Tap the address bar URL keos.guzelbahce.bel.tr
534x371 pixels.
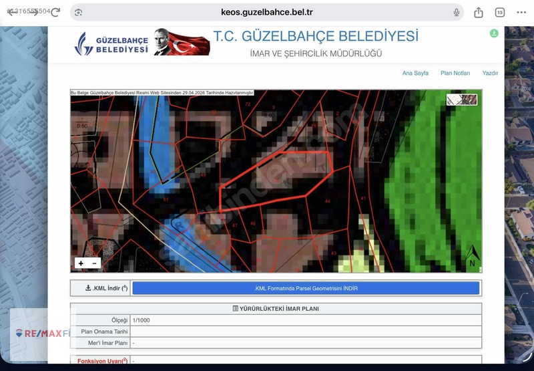(x=266, y=12)
